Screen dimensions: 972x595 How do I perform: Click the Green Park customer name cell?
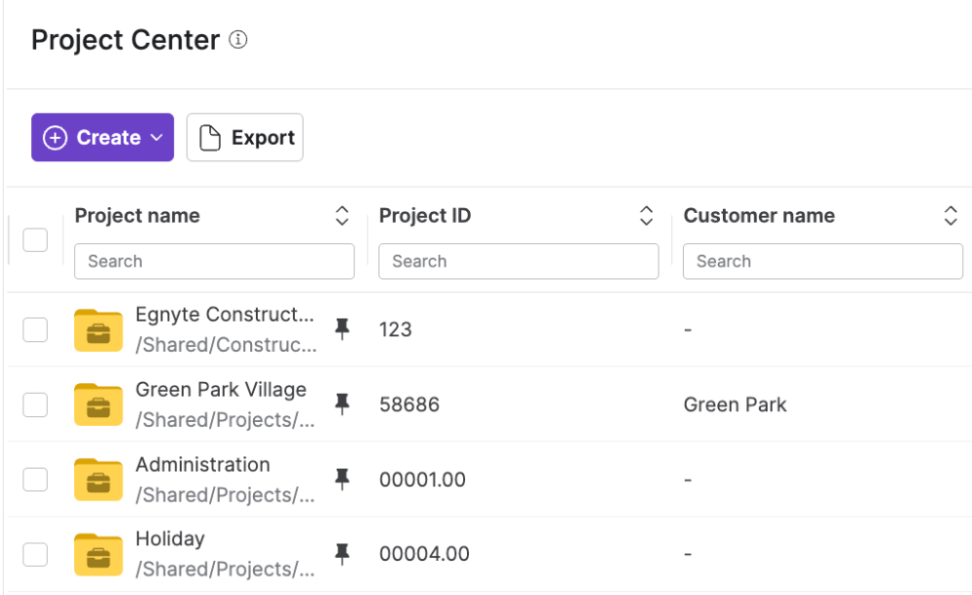[736, 404]
